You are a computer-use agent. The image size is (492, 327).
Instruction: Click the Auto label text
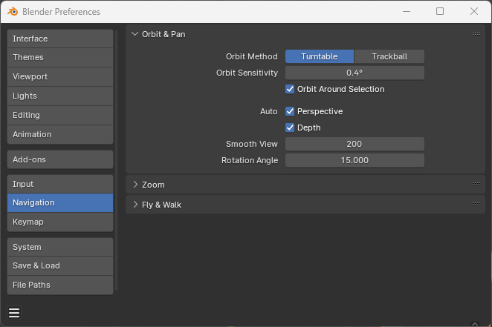coord(268,111)
